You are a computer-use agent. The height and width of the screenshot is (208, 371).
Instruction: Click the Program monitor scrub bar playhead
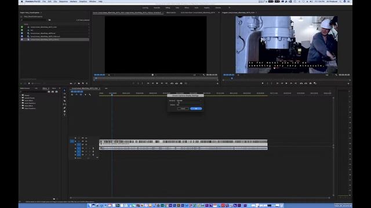pyautogui.click(x=232, y=79)
